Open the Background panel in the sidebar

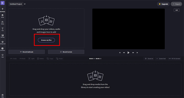click(2, 42)
